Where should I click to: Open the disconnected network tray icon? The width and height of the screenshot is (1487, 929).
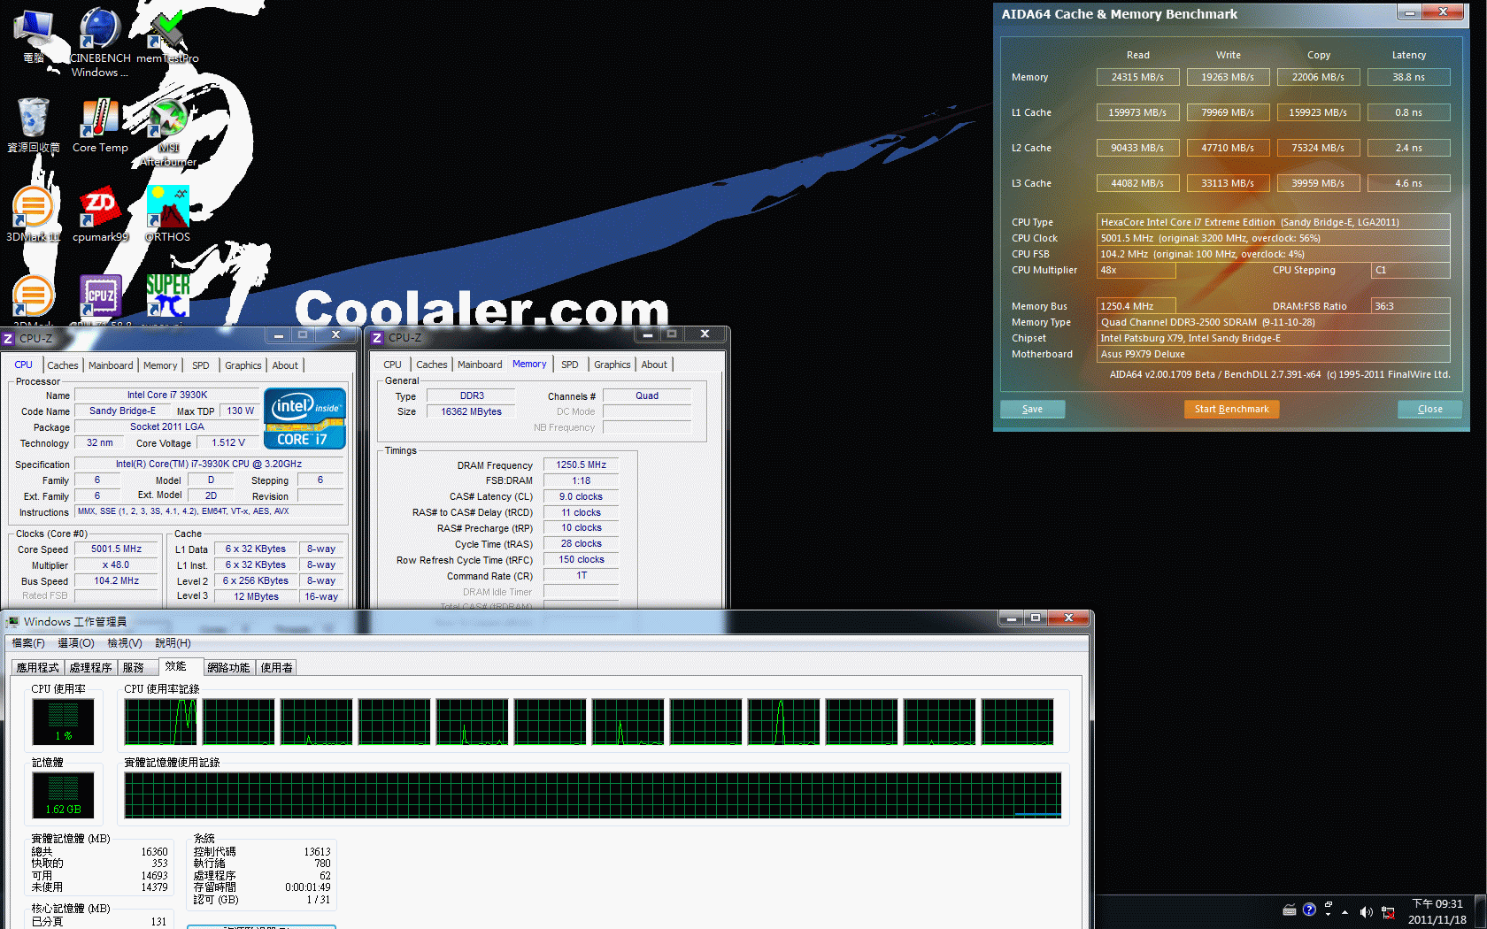click(1388, 911)
